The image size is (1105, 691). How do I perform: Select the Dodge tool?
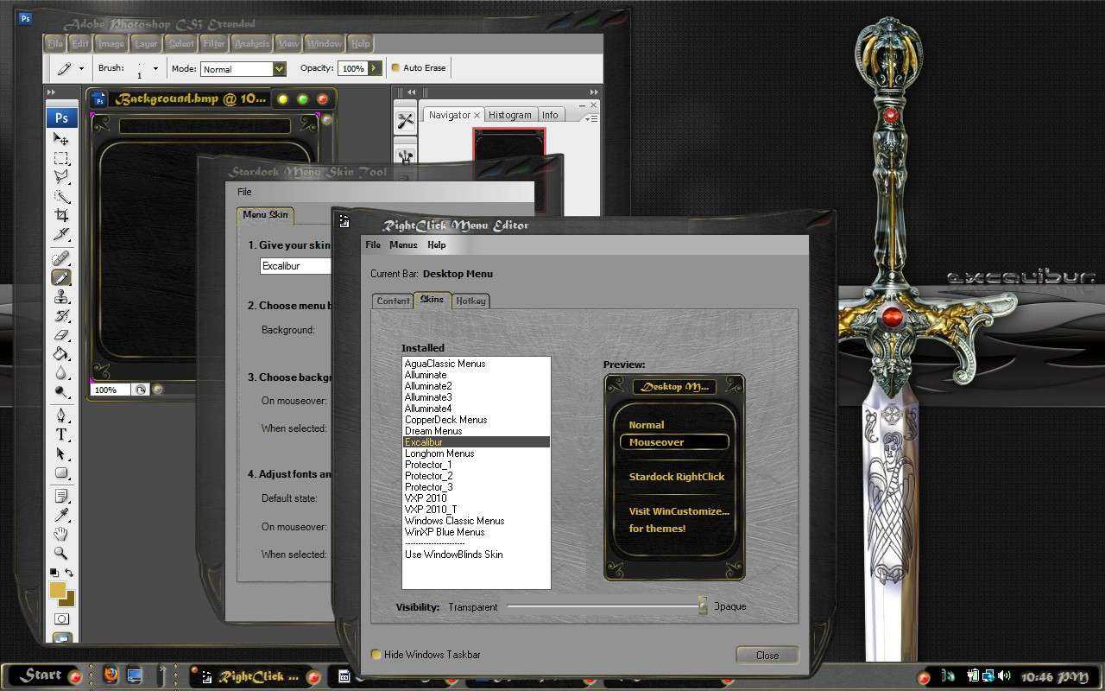[61, 391]
